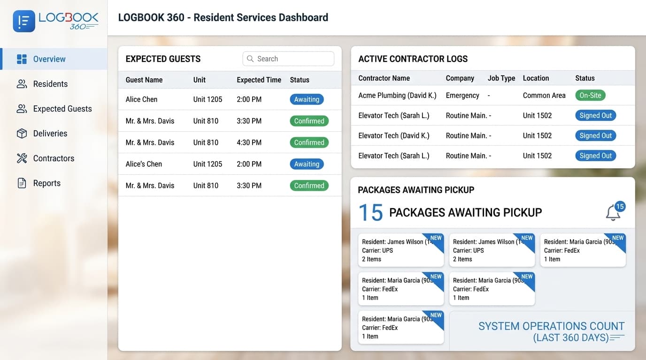Click the Emergency company cell
Viewport: 646px width, 360px height.
click(462, 95)
